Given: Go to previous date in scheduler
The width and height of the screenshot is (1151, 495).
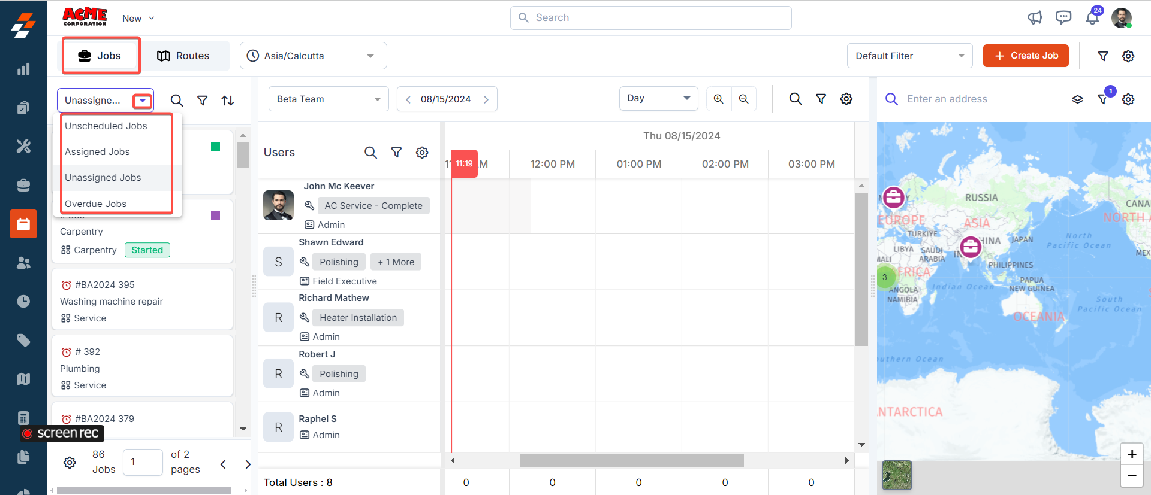Looking at the screenshot, I should tap(408, 99).
